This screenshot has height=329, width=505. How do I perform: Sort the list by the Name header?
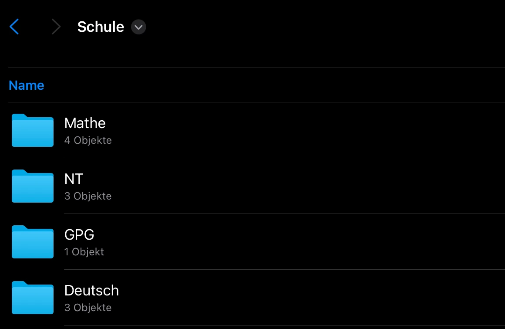[x=27, y=85]
